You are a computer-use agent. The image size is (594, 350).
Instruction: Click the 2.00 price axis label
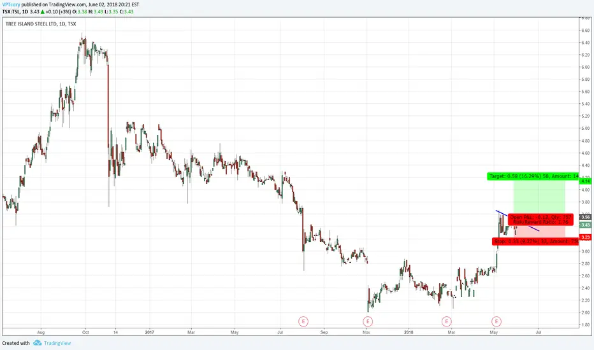pos(585,312)
